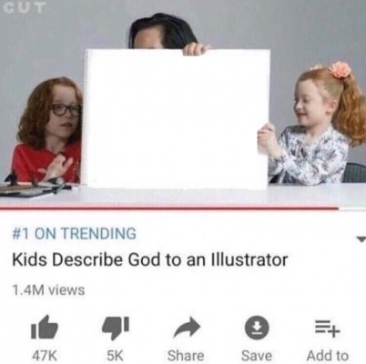The width and height of the screenshot is (366, 364).
Task: Tap the white drawing pad in video
Action: (177, 119)
